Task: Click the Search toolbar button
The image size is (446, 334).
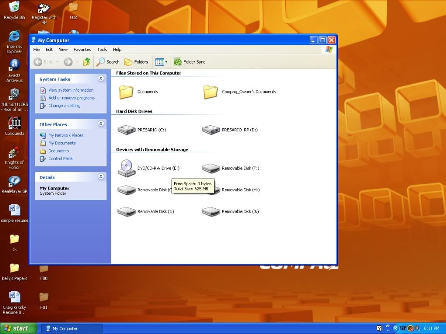Action: pyautogui.click(x=108, y=62)
